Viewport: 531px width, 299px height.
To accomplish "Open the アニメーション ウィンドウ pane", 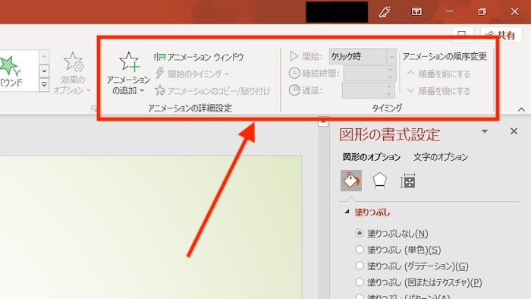I will pyautogui.click(x=199, y=57).
